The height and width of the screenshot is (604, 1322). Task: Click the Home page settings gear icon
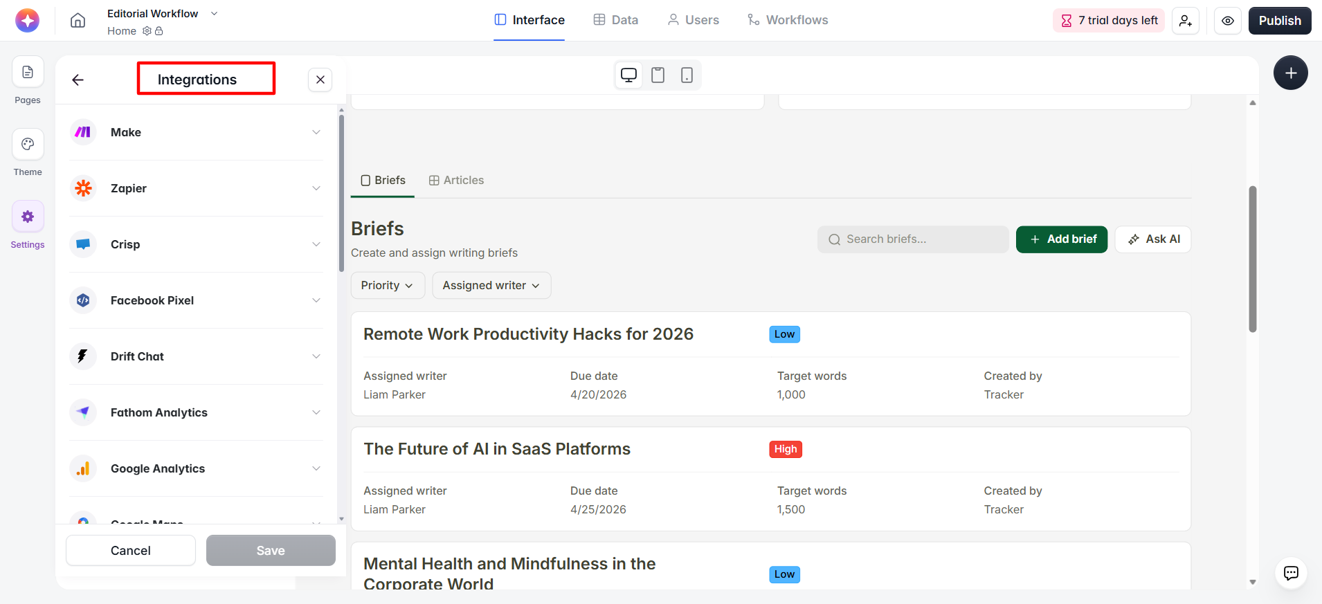147,30
